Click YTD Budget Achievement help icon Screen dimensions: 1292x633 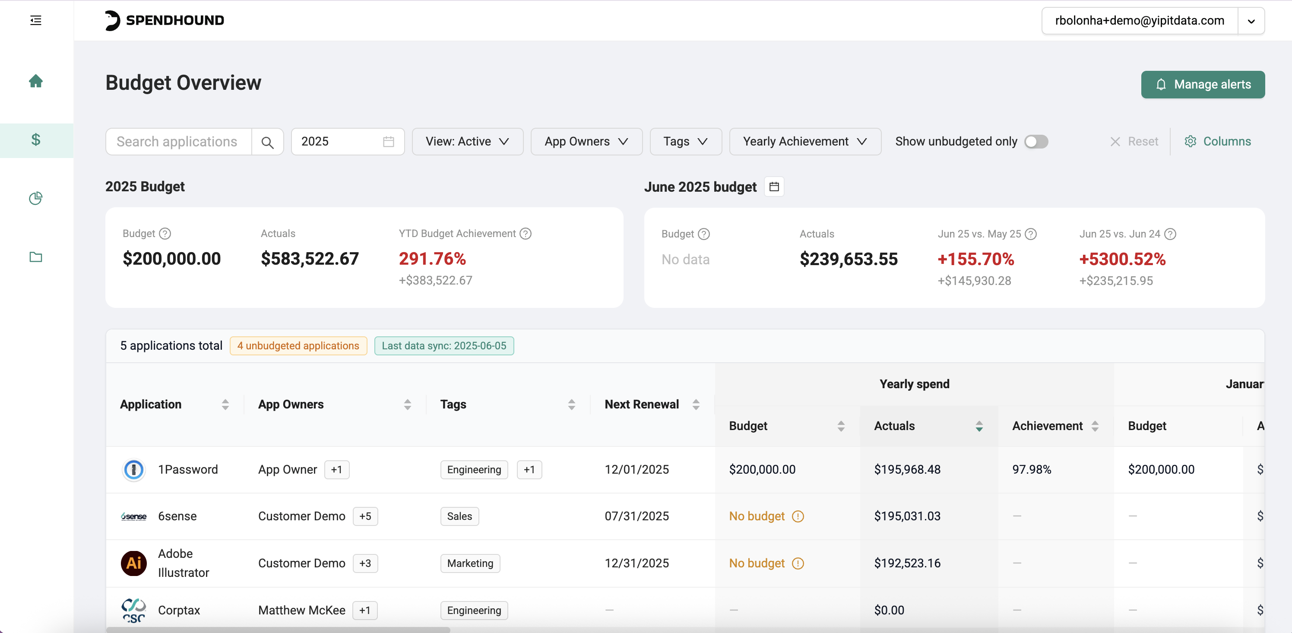(525, 234)
